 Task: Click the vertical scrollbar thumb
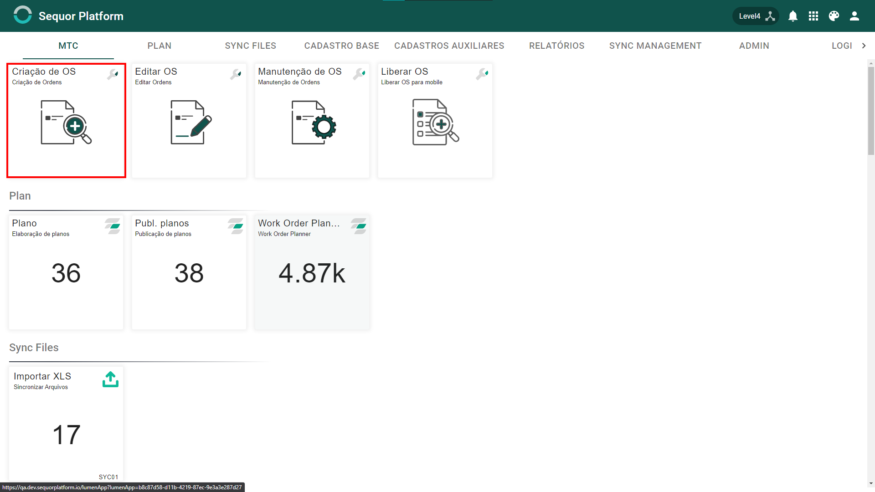[871, 111]
